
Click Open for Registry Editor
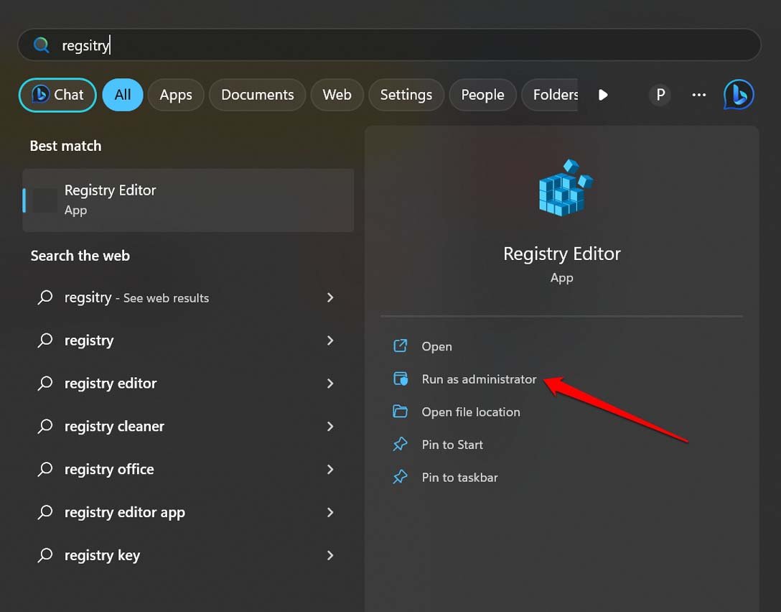[x=437, y=346]
